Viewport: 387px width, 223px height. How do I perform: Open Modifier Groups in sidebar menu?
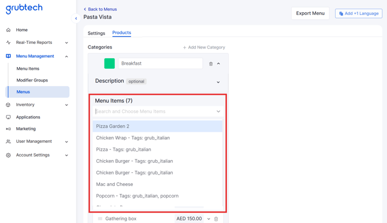[32, 80]
